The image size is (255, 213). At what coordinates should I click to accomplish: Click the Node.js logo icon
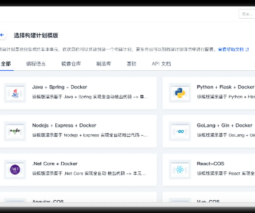(x=15, y=131)
